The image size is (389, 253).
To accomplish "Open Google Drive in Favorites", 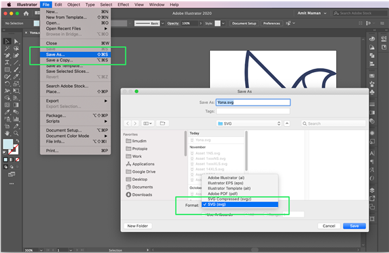I will click(140, 171).
